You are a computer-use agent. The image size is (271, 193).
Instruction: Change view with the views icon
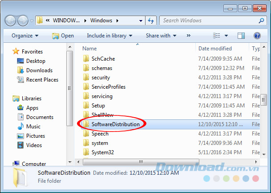tap(217, 36)
